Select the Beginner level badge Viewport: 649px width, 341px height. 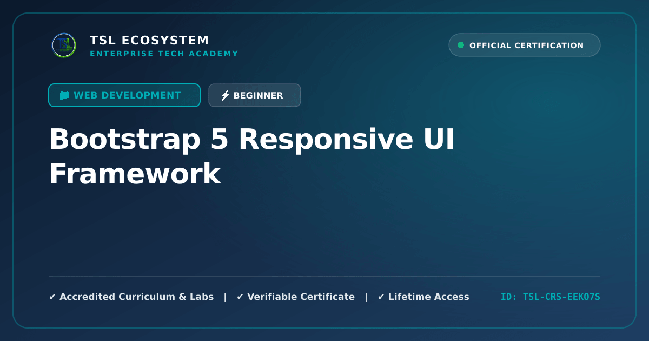tap(255, 95)
